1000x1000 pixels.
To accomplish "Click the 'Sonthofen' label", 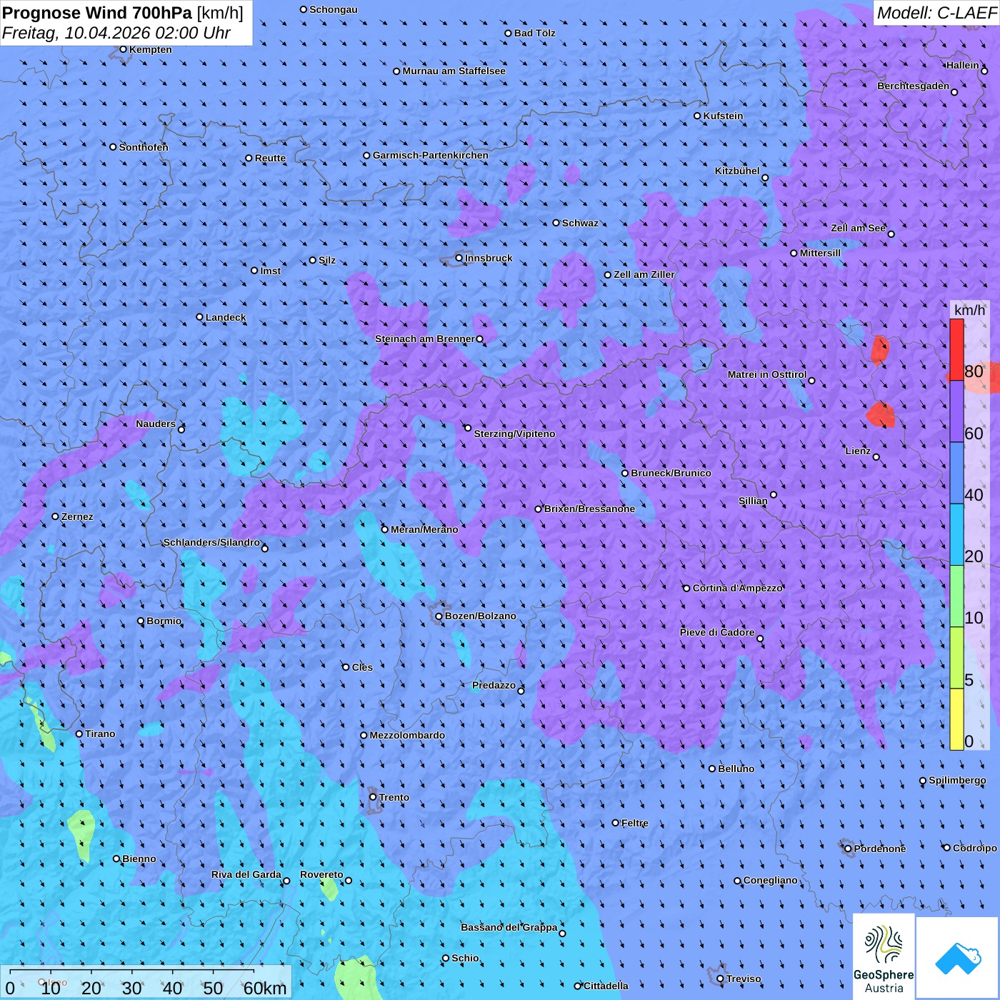I will [x=144, y=147].
